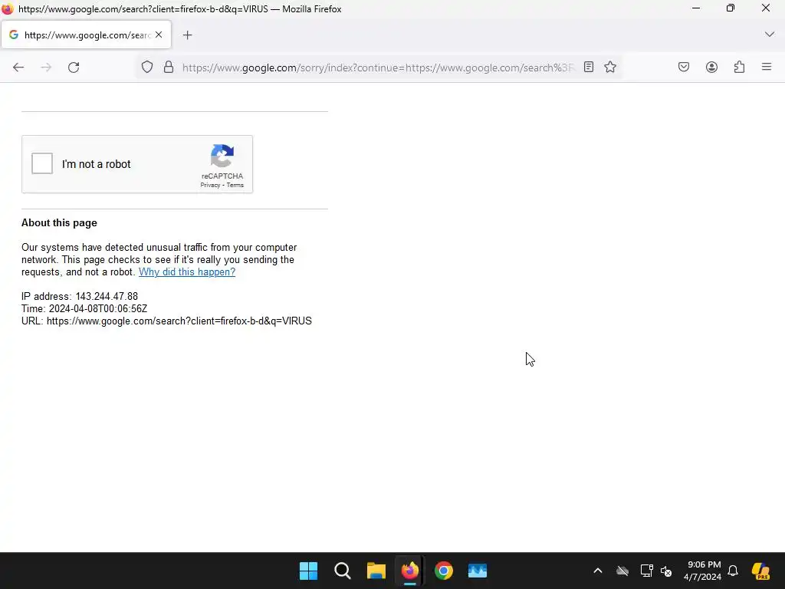Show hidden system tray icons
The height and width of the screenshot is (589, 785).
(x=598, y=571)
